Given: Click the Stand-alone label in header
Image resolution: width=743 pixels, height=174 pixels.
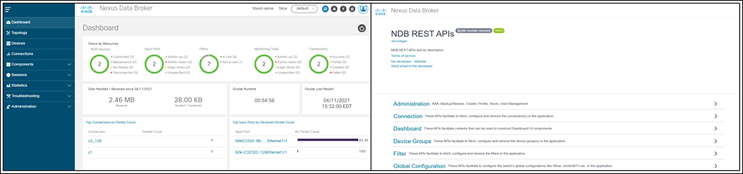Looking at the screenshot, I should 263,8.
